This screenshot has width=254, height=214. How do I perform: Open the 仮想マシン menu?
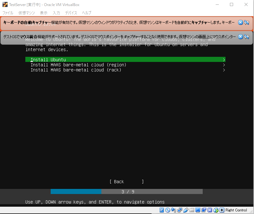pos(27,13)
